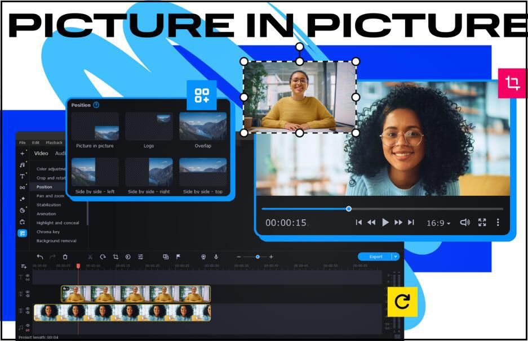This screenshot has width=528, height=341.
Task: Open the three-dot player options menu
Action: coord(498,223)
